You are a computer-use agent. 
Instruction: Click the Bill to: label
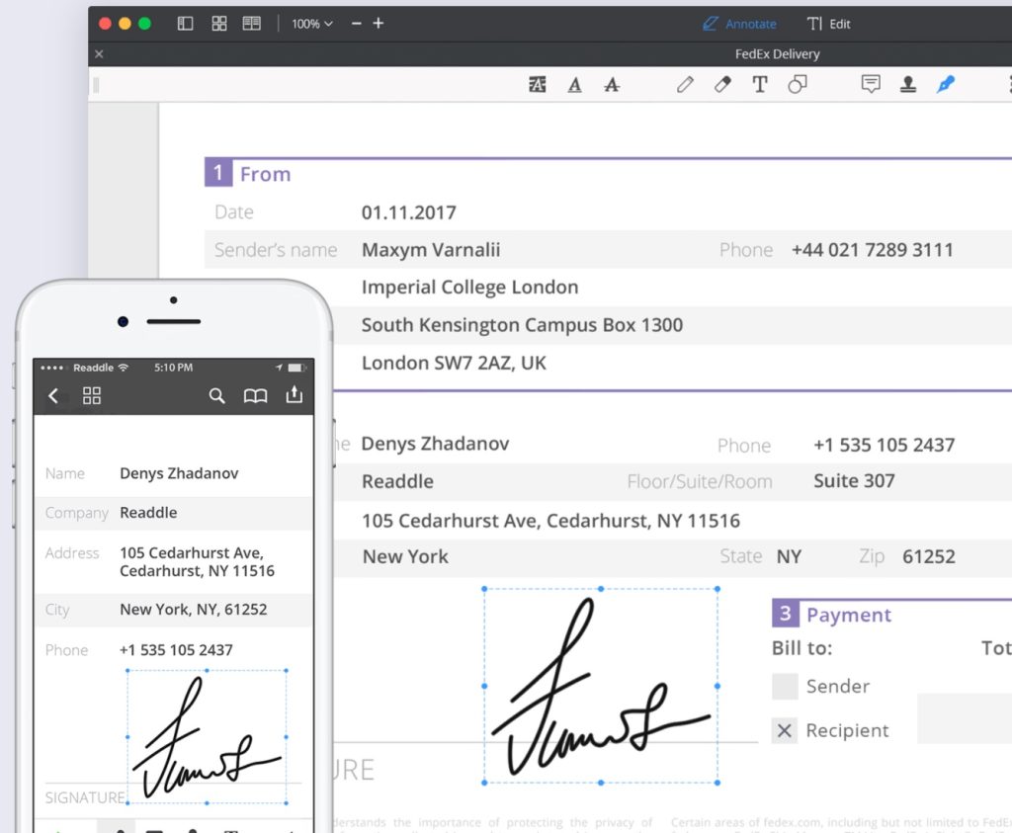pyautogui.click(x=802, y=648)
